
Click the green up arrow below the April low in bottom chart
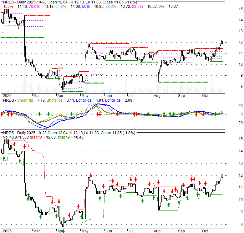pyautogui.click(x=63, y=231)
